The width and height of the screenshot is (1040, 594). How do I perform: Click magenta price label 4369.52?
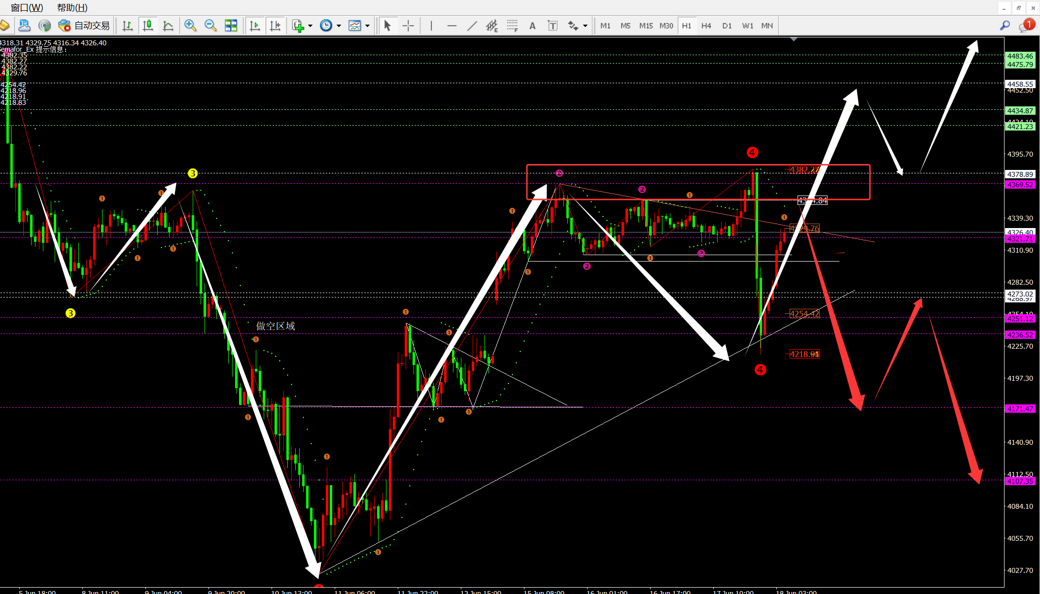(1020, 185)
